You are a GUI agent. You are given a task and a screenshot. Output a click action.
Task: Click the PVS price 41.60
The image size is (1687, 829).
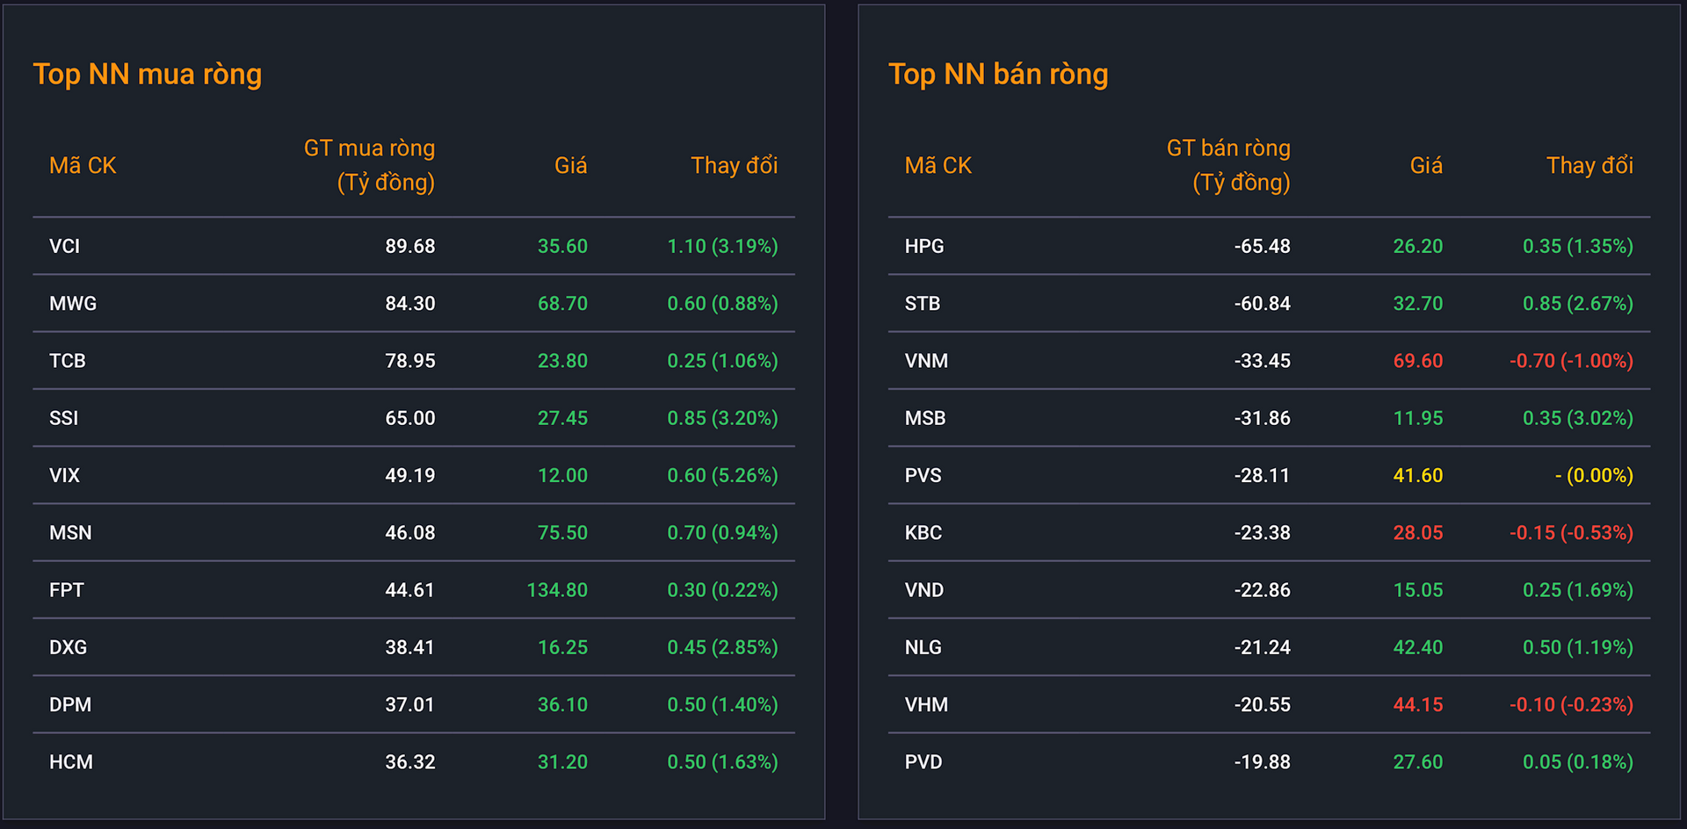click(1418, 475)
